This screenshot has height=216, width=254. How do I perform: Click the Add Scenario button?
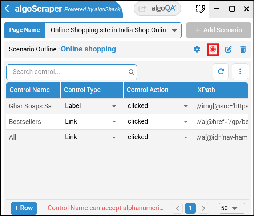(218, 30)
